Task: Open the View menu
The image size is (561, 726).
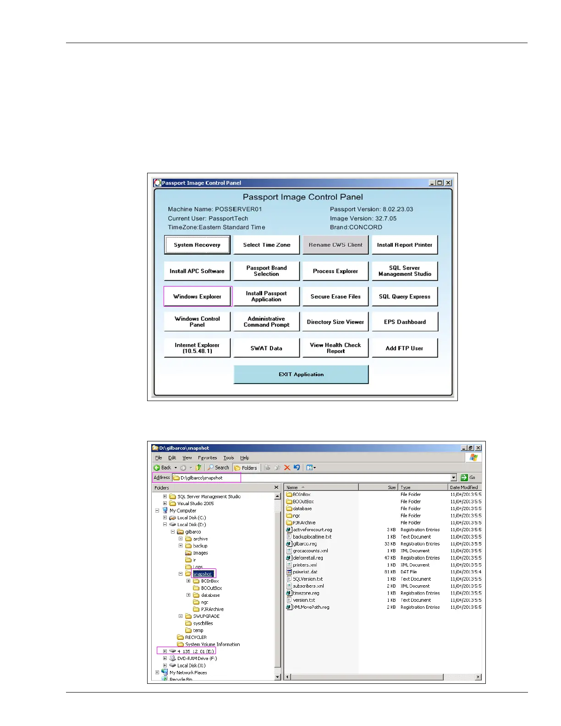Action: point(187,457)
